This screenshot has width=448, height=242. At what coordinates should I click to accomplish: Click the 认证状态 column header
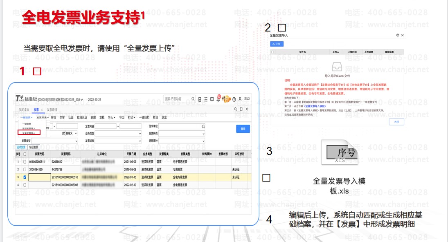[239, 154]
